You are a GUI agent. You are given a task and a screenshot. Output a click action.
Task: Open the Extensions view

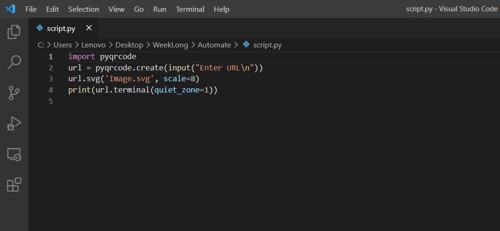(x=14, y=185)
